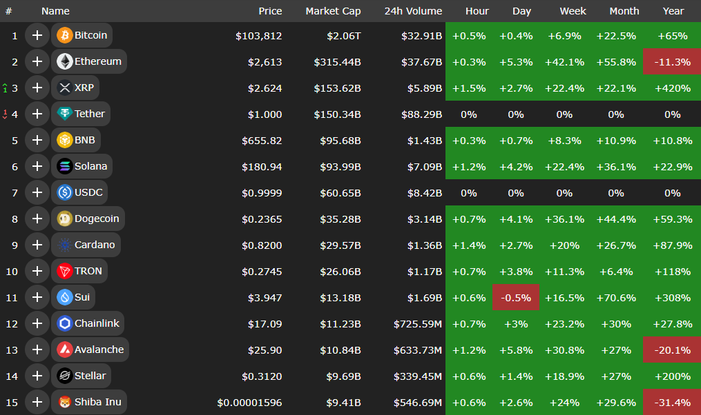Select Stellar's +200% year value
Screen dimensions: 701x415
673,376
